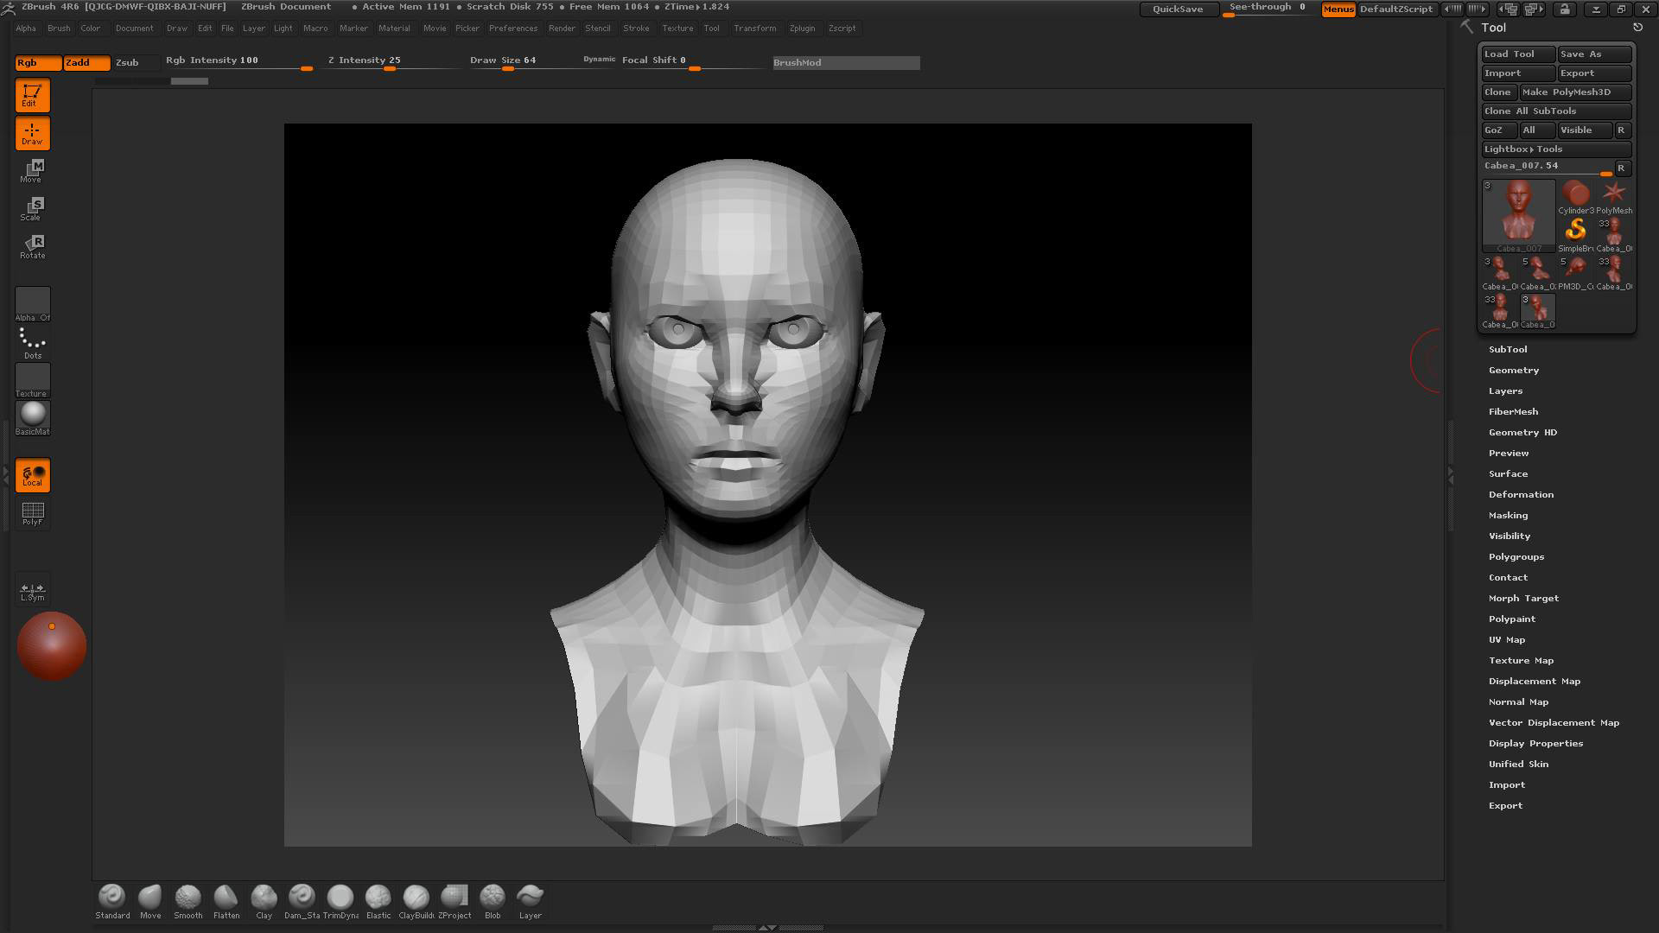The image size is (1659, 933).
Task: Select the Rotate transform icon
Action: click(33, 246)
